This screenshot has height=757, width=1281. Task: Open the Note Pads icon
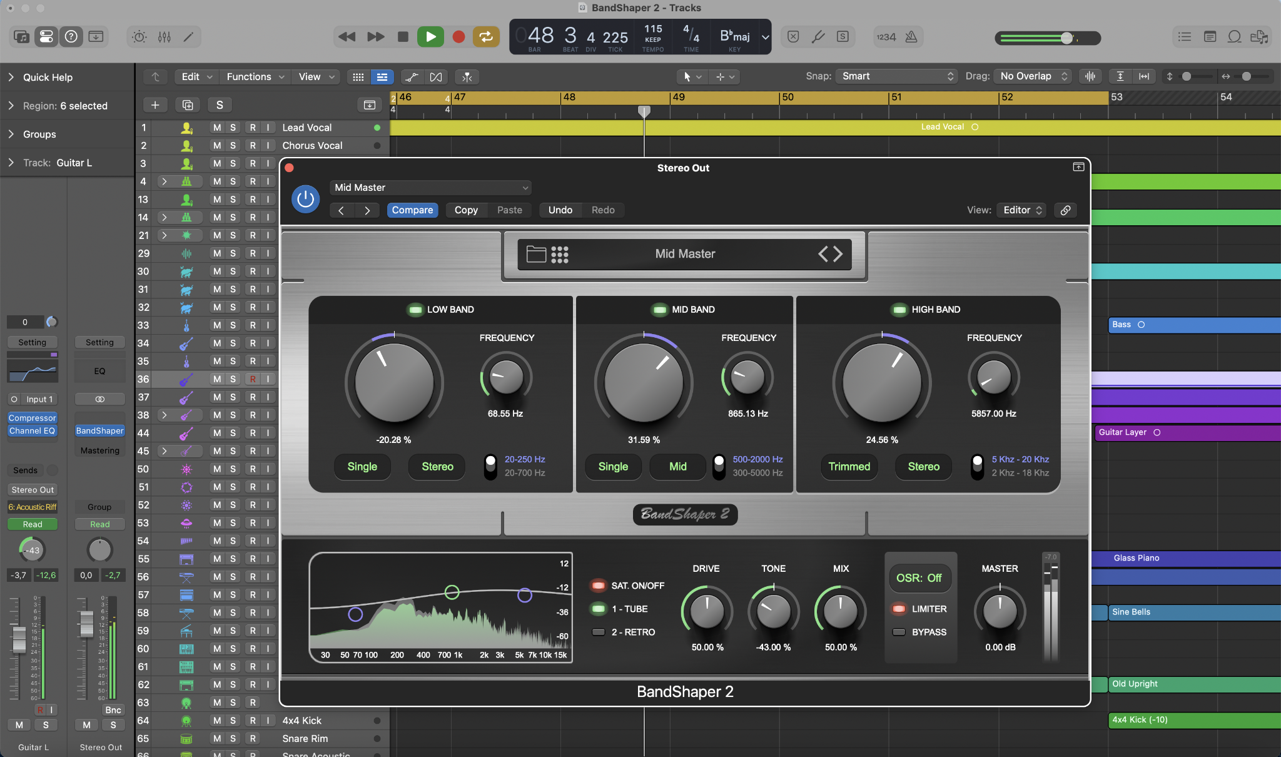pos(1210,37)
